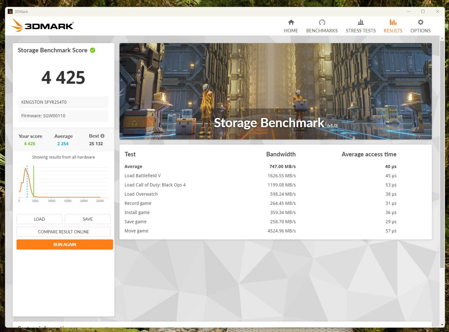The height and width of the screenshot is (332, 449).
Task: Maximize the 3DMark window
Action: [423, 11]
